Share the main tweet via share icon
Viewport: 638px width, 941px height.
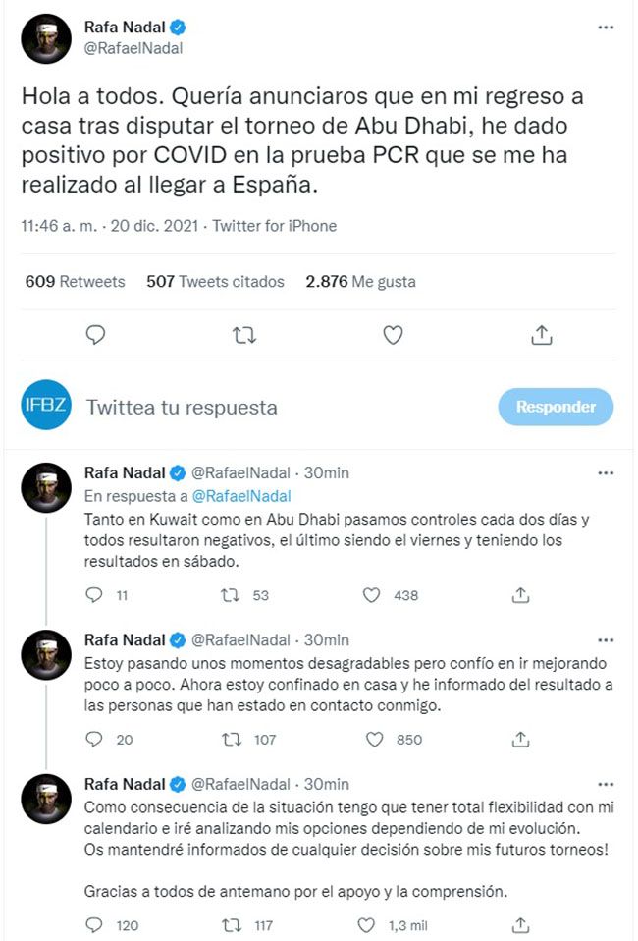541,336
